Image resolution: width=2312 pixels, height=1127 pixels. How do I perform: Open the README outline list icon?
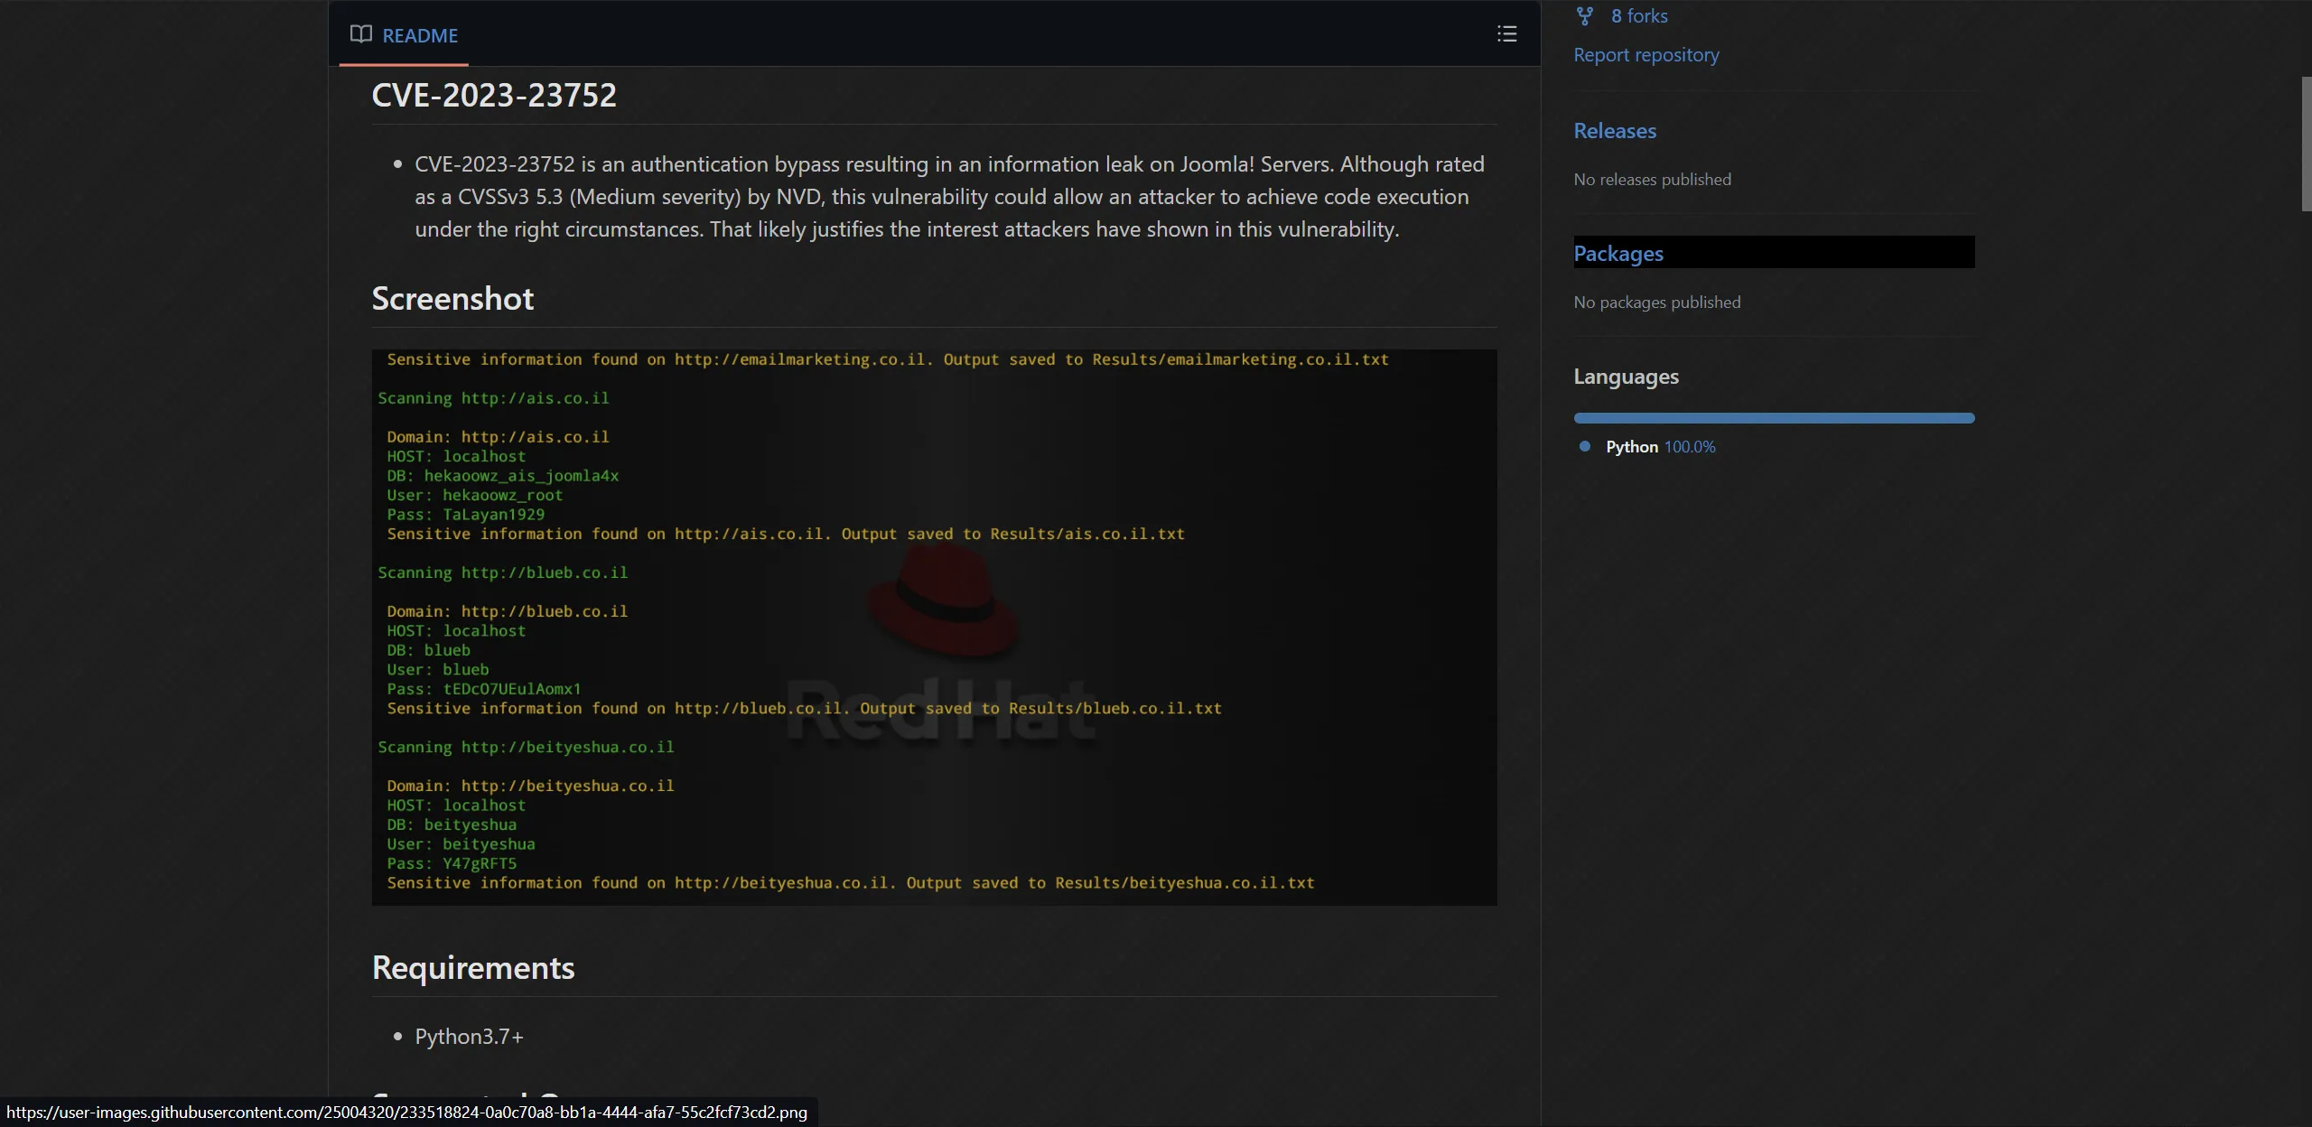1506,34
